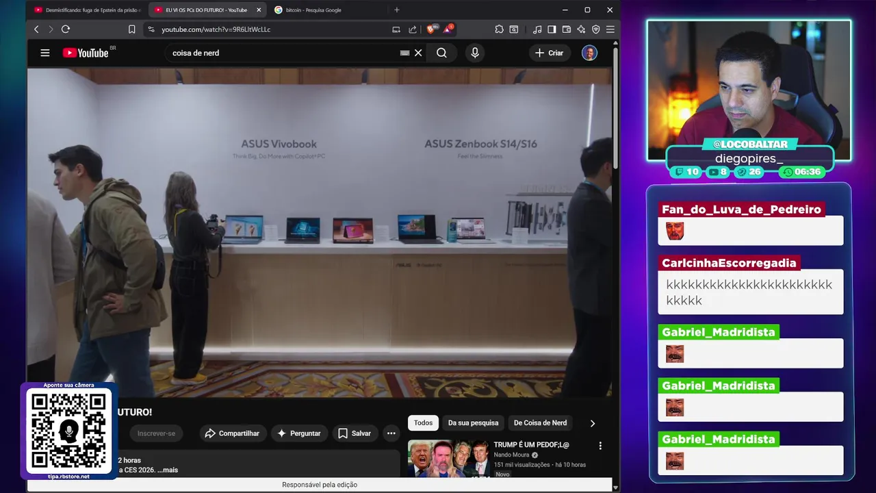Viewport: 876px width, 493px height.
Task: Click the Compartilhar button
Action: point(232,433)
